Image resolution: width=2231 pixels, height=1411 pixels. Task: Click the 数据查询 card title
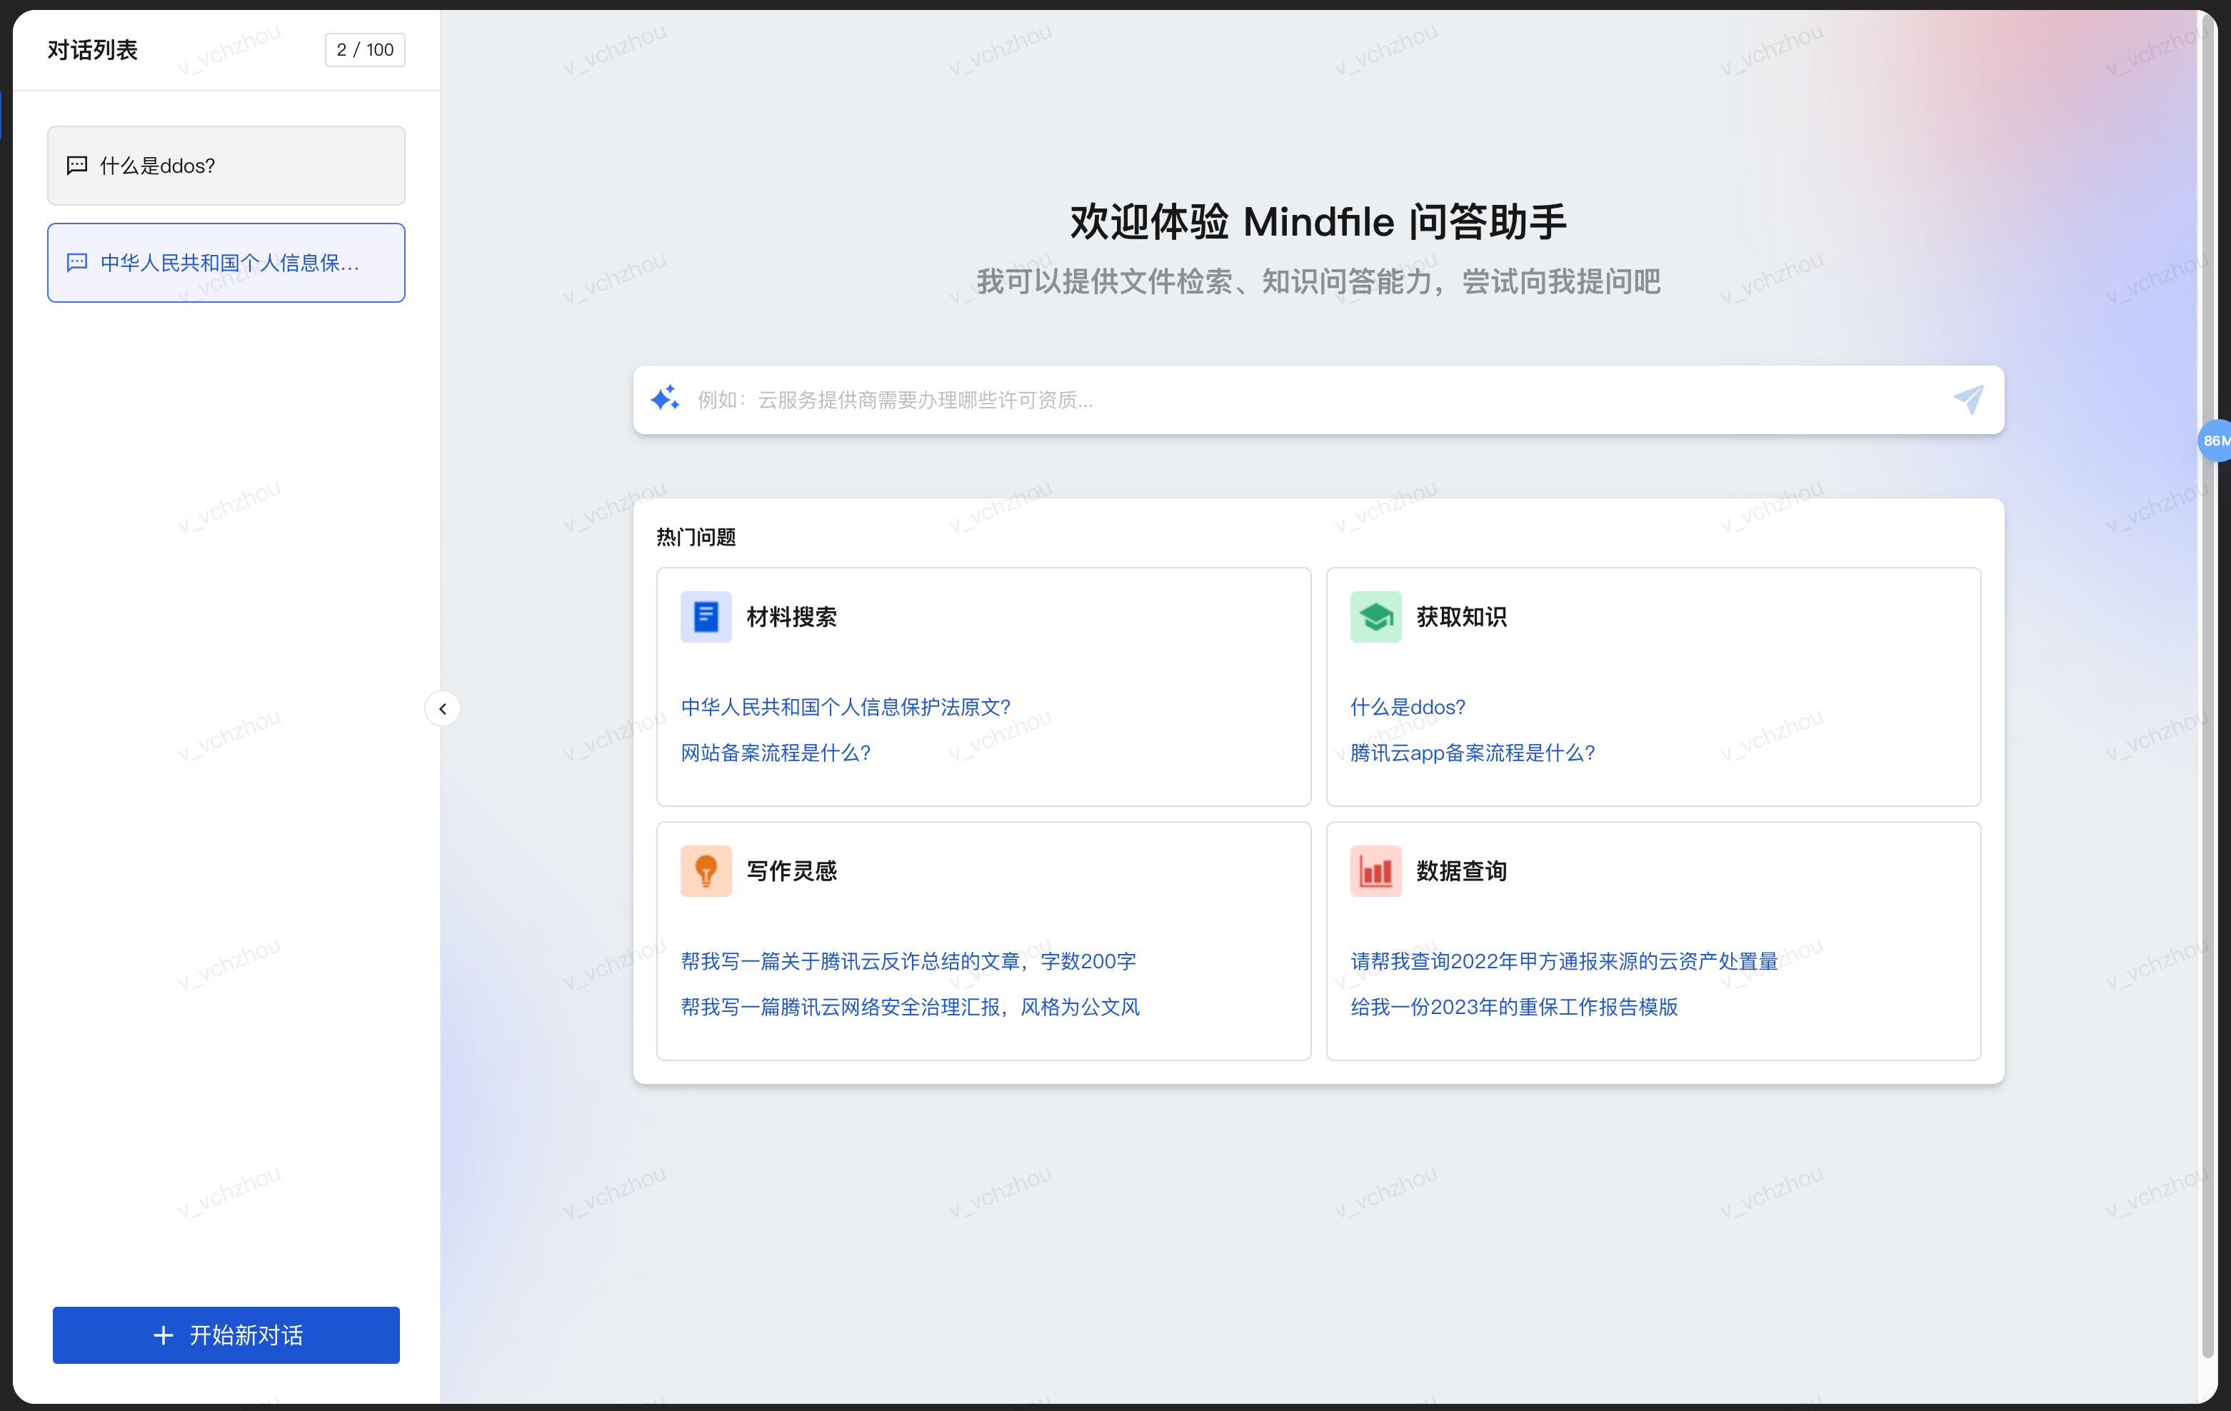coord(1461,871)
